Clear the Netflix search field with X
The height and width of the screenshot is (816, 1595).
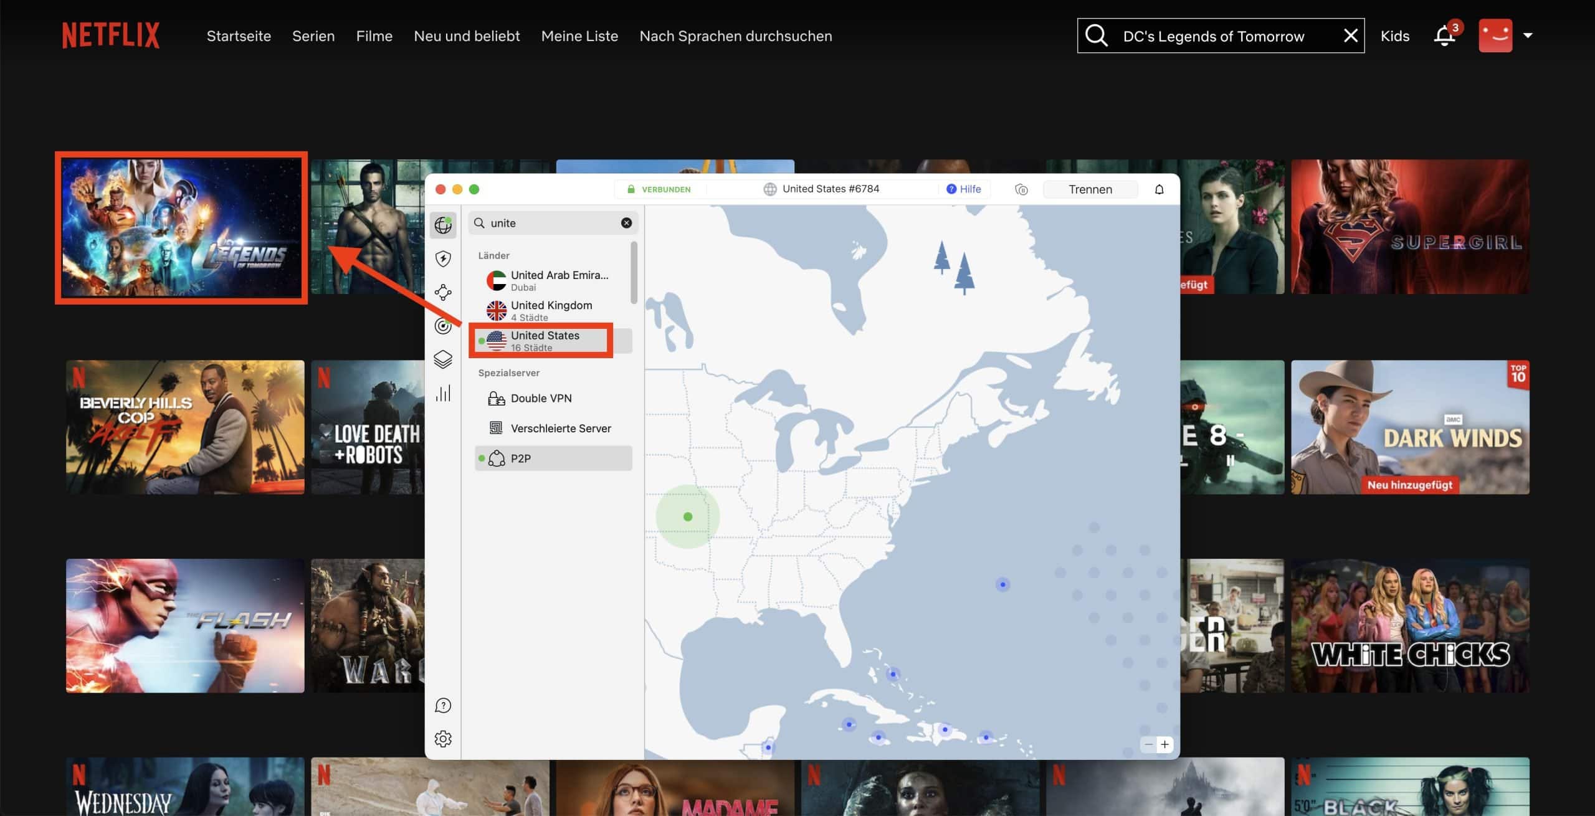point(1350,36)
